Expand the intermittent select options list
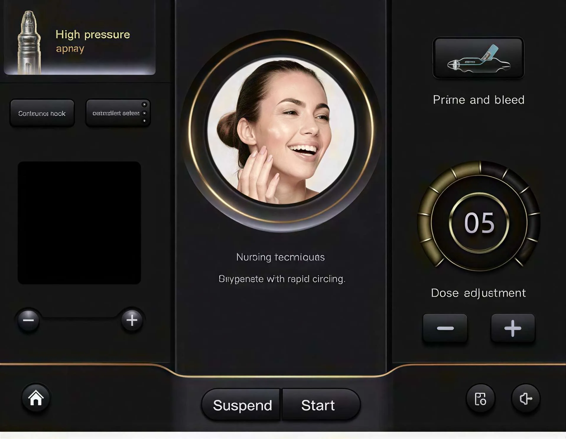Screen dimensions: 566x439 (x=144, y=112)
